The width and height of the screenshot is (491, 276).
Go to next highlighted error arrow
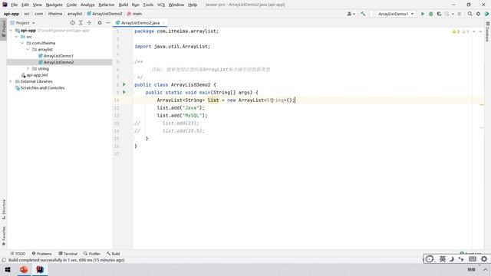[480, 31]
